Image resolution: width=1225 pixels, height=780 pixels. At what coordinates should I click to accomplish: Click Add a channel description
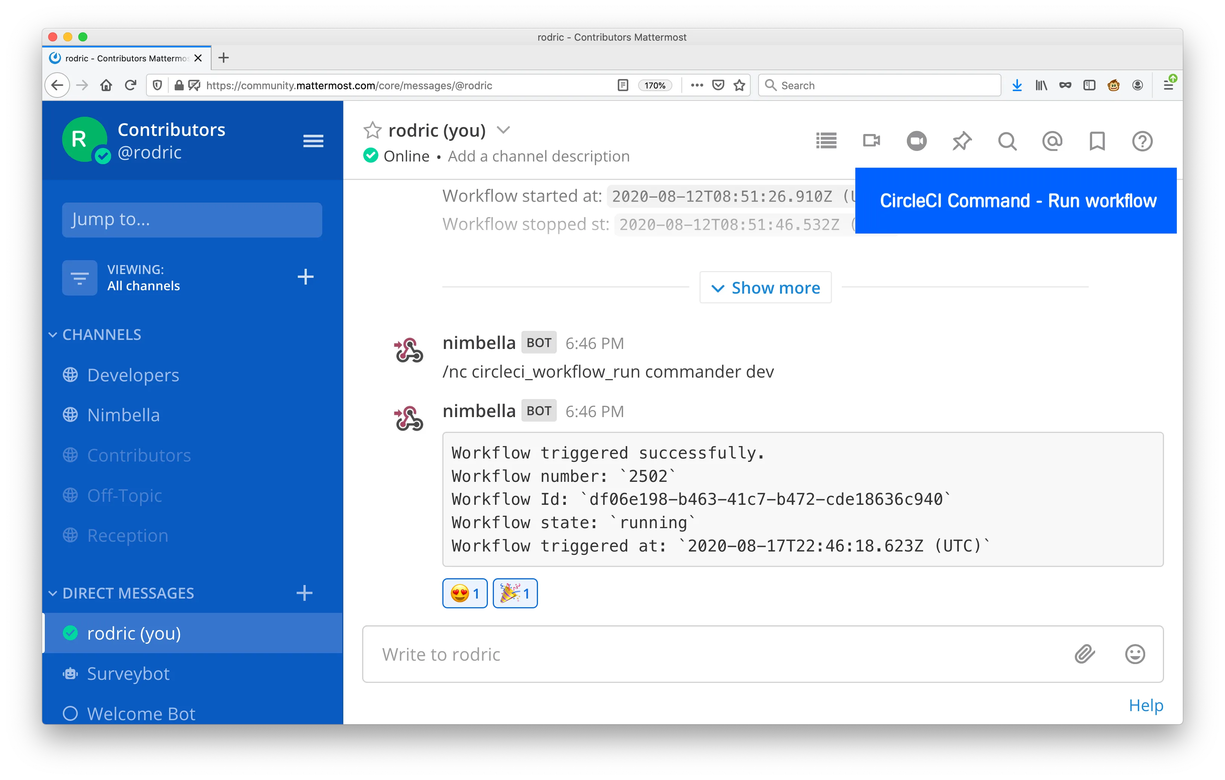point(539,156)
